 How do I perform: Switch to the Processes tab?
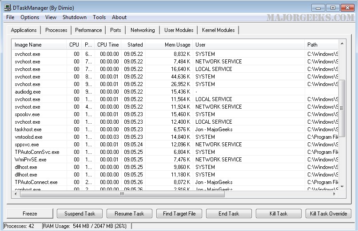tap(56, 30)
